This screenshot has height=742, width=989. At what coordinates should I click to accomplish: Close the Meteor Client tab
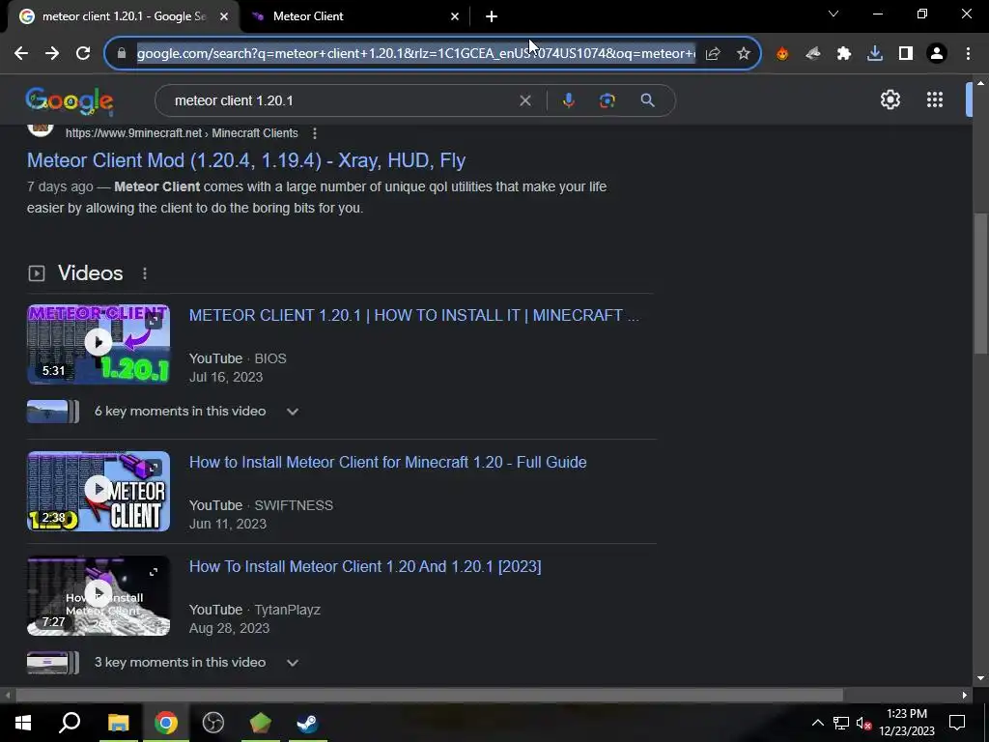pyautogui.click(x=455, y=16)
